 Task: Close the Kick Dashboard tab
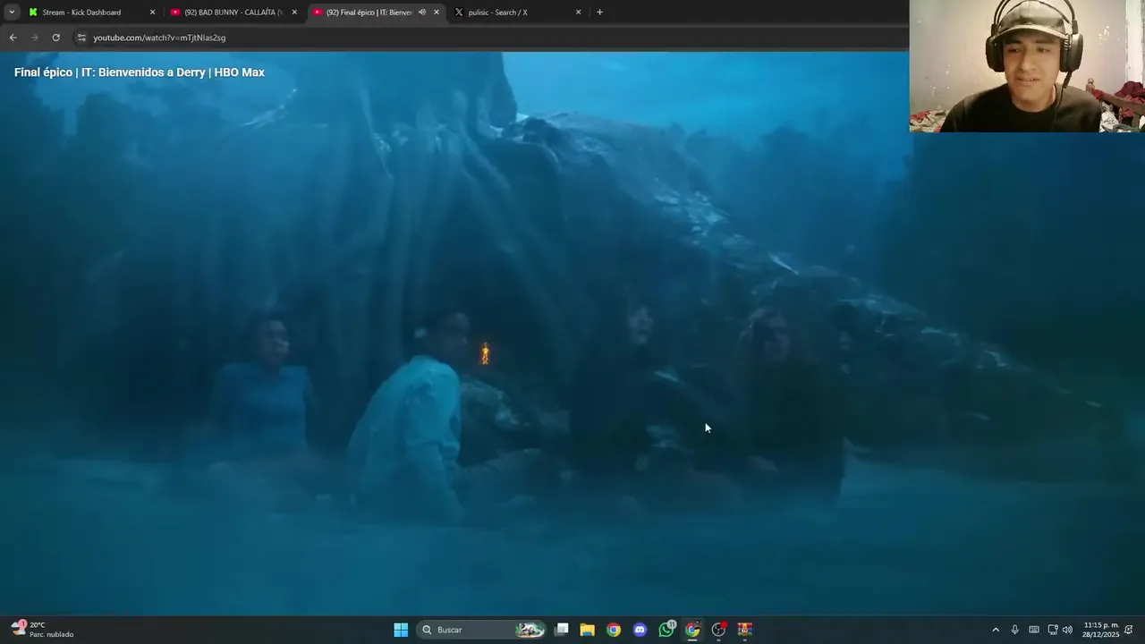(x=152, y=13)
